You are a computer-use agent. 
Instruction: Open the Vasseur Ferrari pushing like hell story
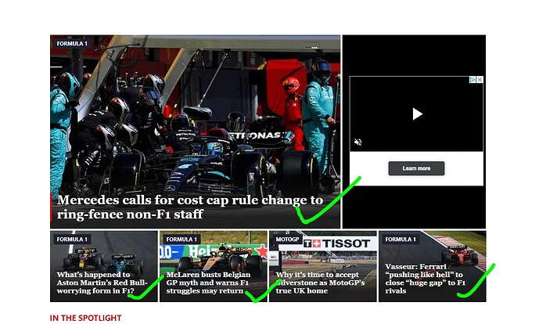pyautogui.click(x=426, y=279)
